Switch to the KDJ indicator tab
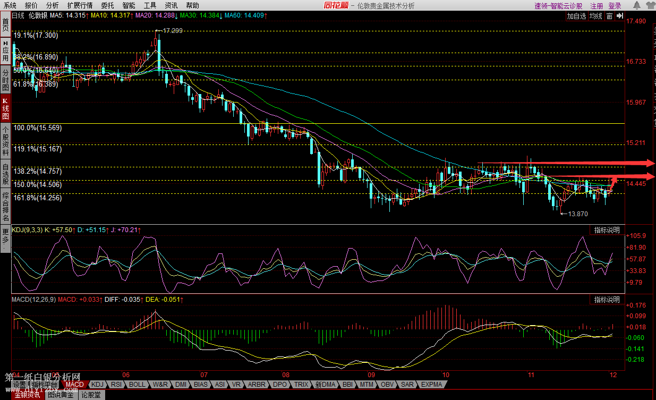656x400 pixels. pos(97,384)
